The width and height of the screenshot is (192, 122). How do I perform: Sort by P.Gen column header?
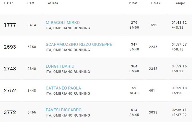coord(9,3)
